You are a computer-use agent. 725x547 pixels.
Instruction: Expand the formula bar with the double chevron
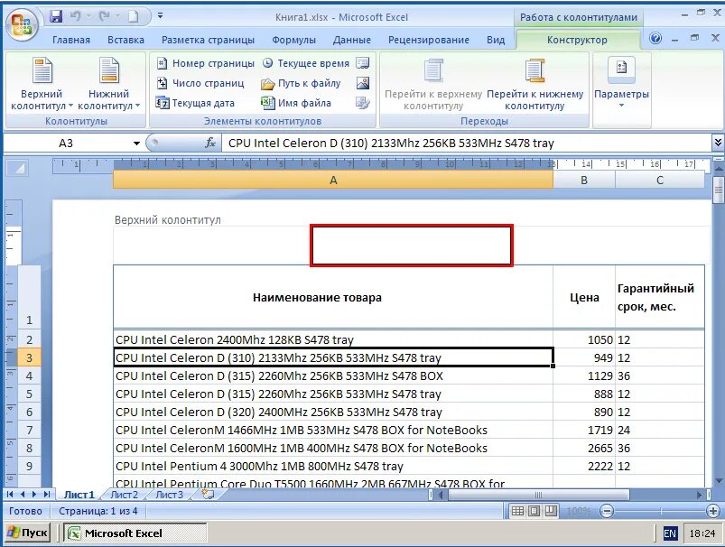pos(718,143)
